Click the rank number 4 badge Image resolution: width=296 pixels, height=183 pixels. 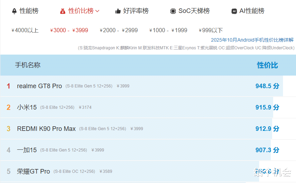pos(8,150)
